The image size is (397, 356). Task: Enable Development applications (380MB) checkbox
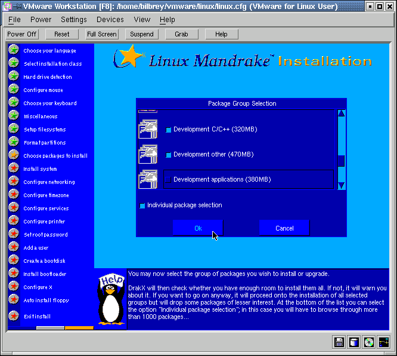coord(169,180)
